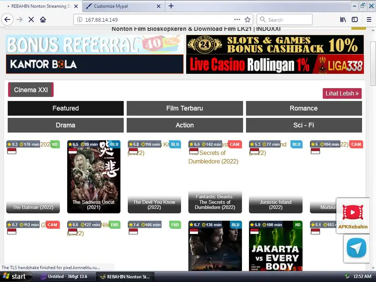This screenshot has height=282, width=376.
Task: Open the Sci - Fi category tab
Action: 304,125
